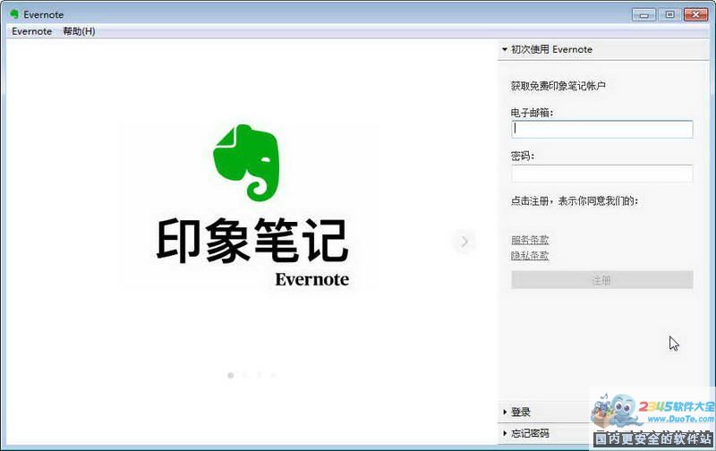Viewport: 716px width, 451px height.
Task: Click the 注册 register button
Action: click(601, 280)
